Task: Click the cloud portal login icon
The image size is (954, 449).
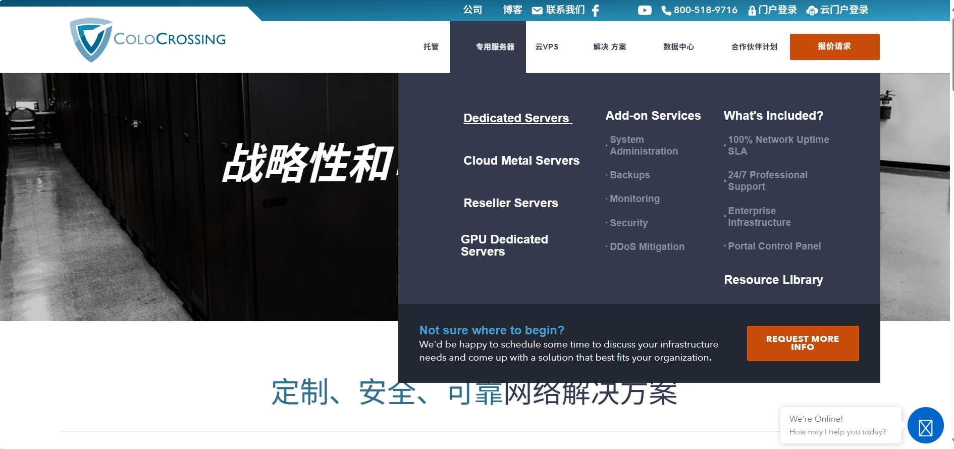Action: pyautogui.click(x=812, y=11)
